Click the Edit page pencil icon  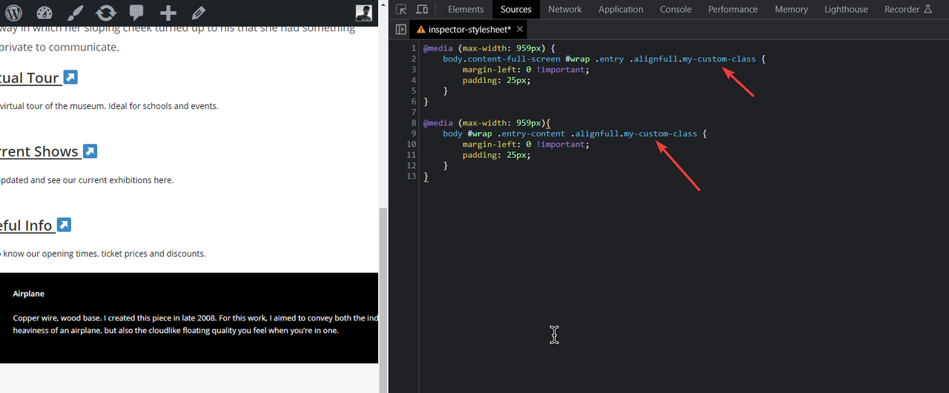tap(198, 13)
